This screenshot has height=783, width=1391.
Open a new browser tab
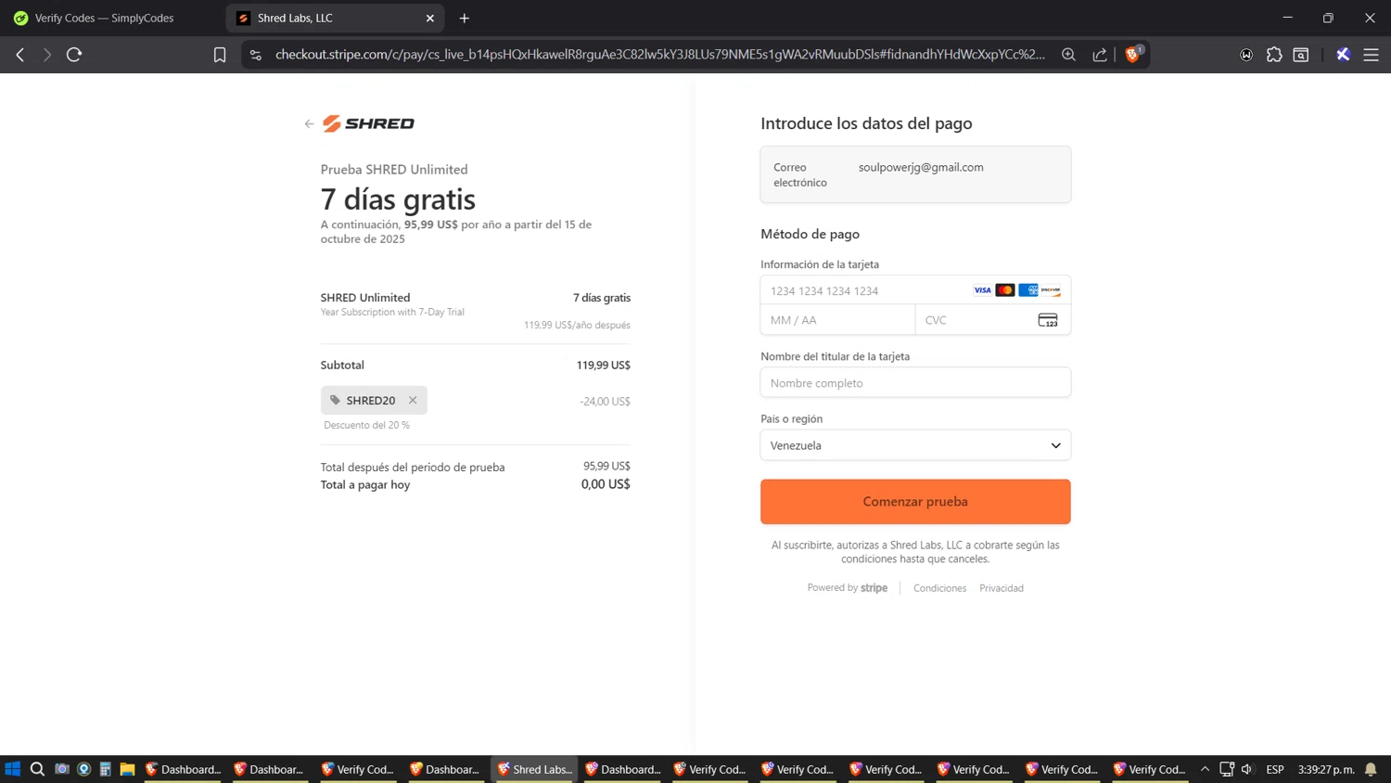[465, 18]
